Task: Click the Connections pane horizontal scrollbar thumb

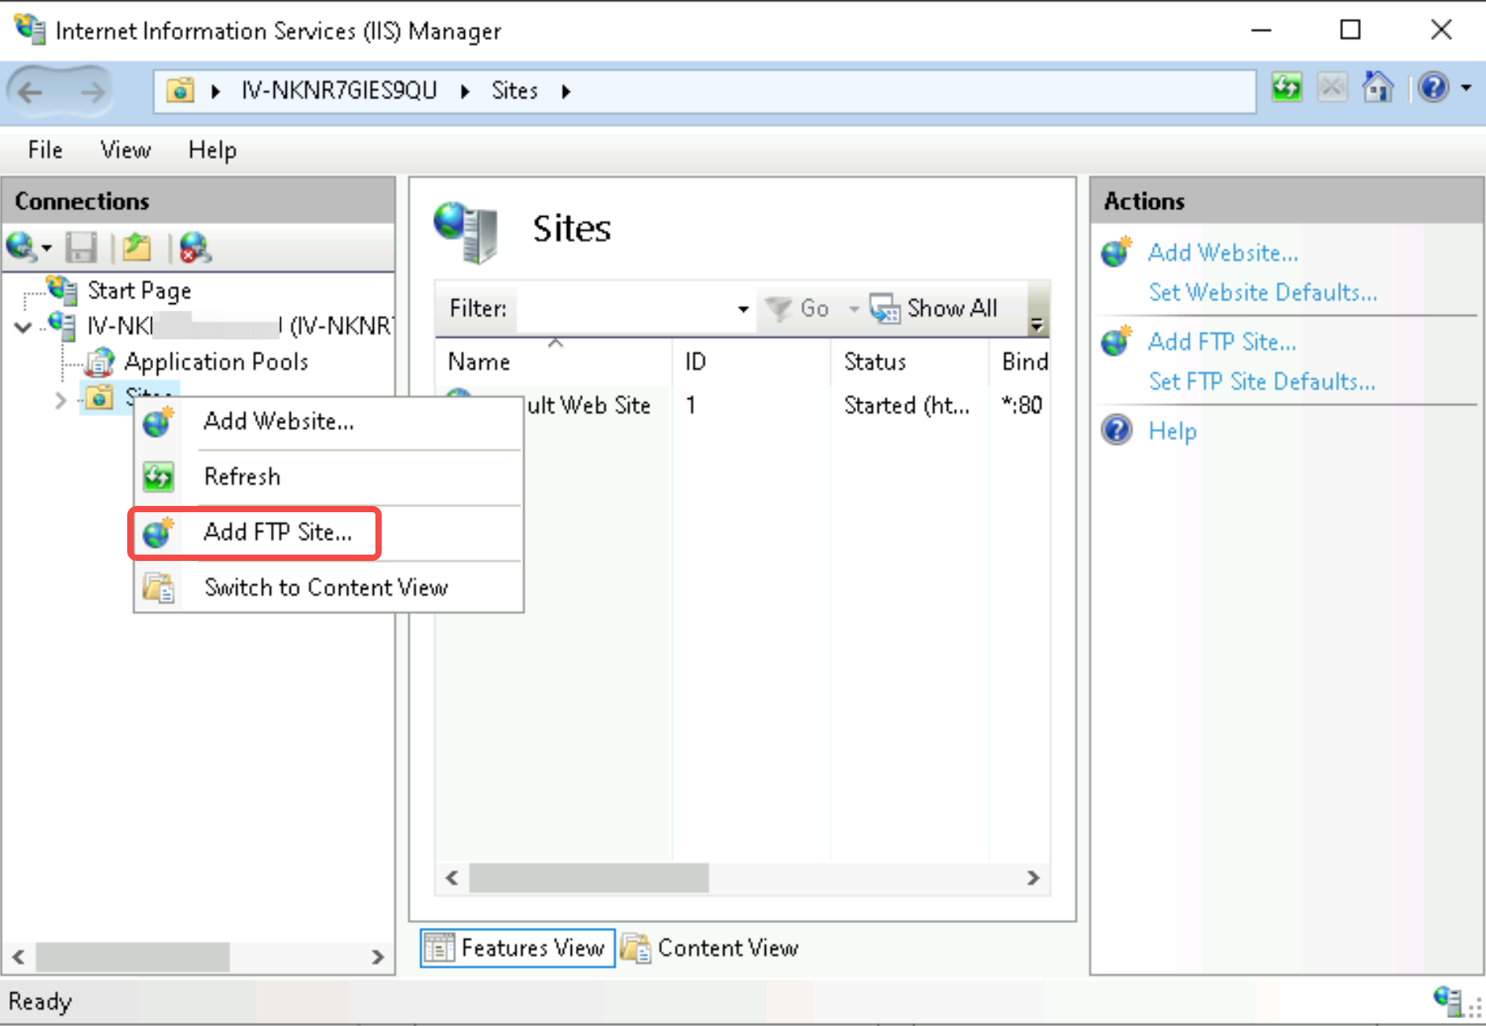Action: 133,957
